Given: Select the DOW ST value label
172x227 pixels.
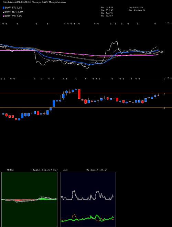Looking at the screenshot, I should (13, 8).
